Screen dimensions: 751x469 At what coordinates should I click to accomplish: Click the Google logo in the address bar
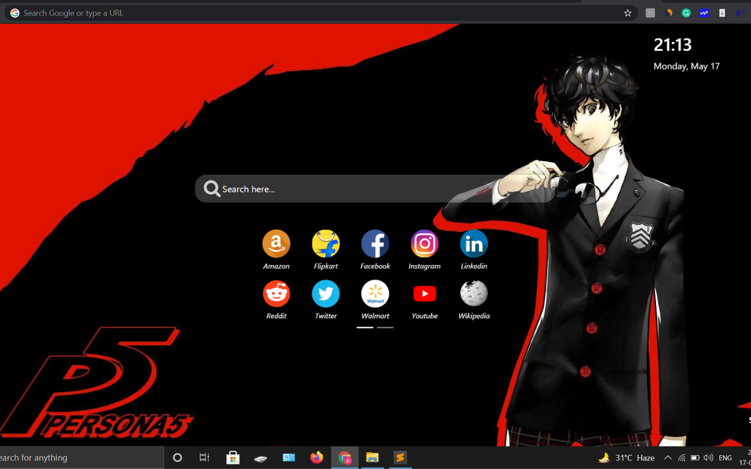point(15,13)
